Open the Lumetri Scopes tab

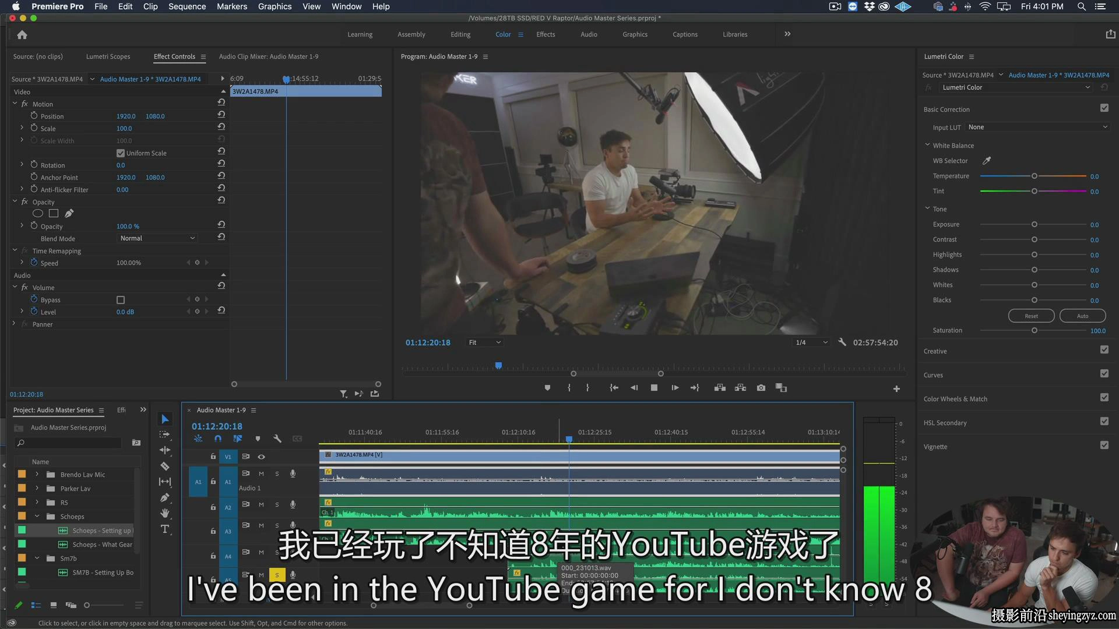pyautogui.click(x=108, y=56)
